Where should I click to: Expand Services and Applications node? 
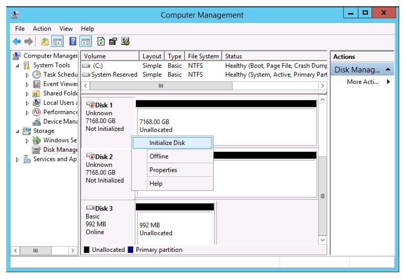coord(17,160)
